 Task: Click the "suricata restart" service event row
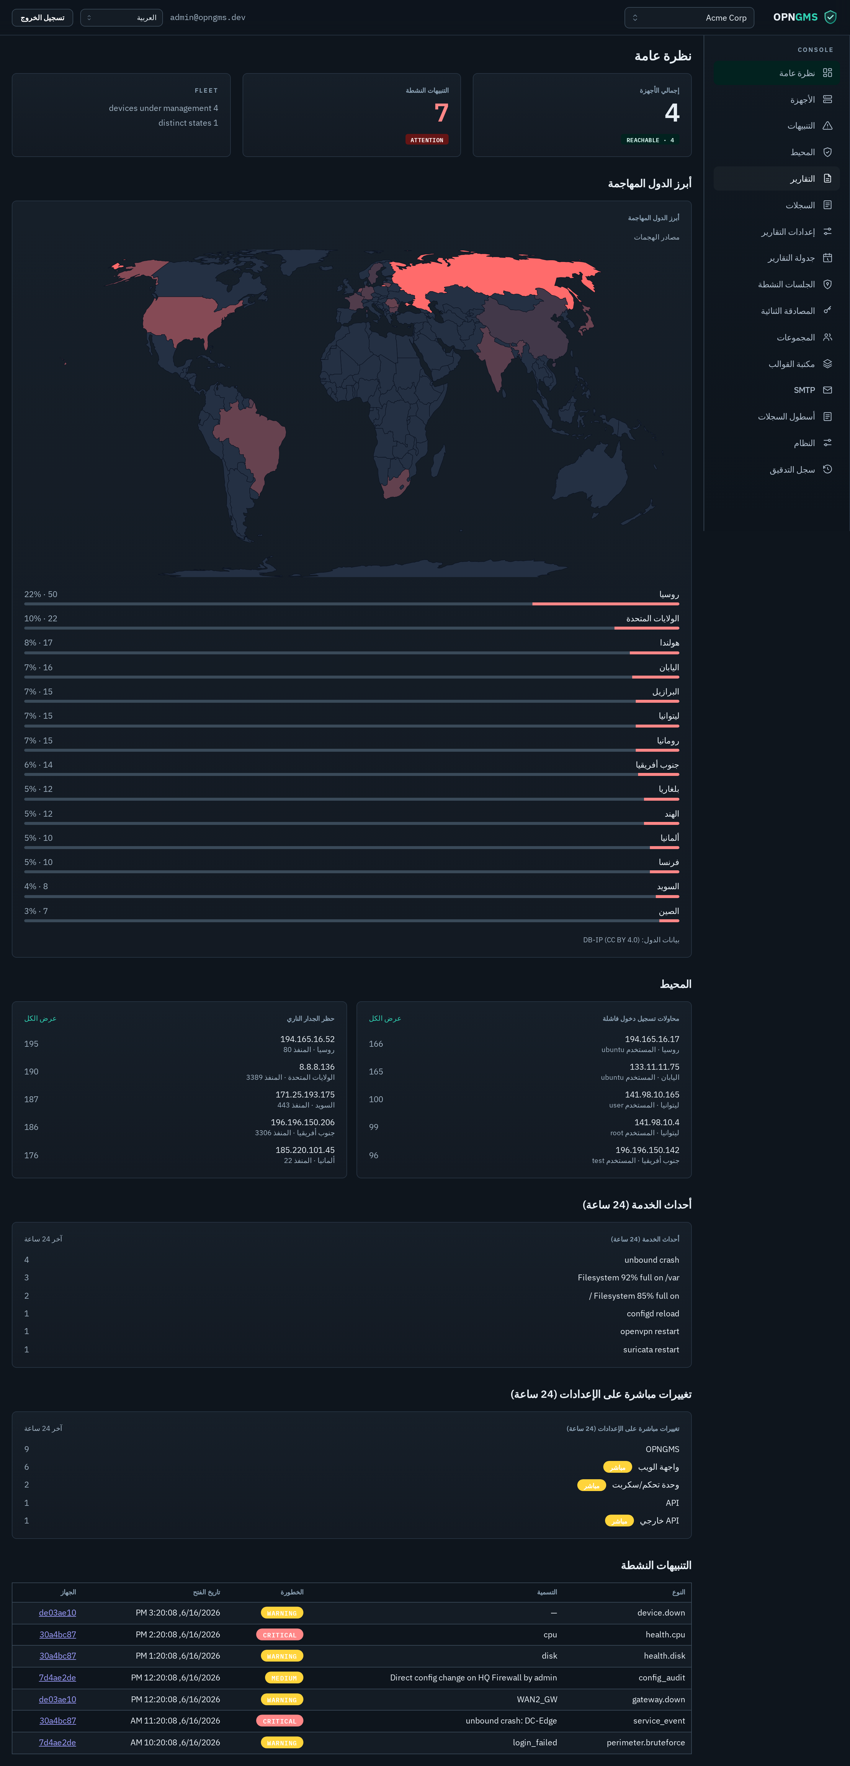coord(351,1350)
